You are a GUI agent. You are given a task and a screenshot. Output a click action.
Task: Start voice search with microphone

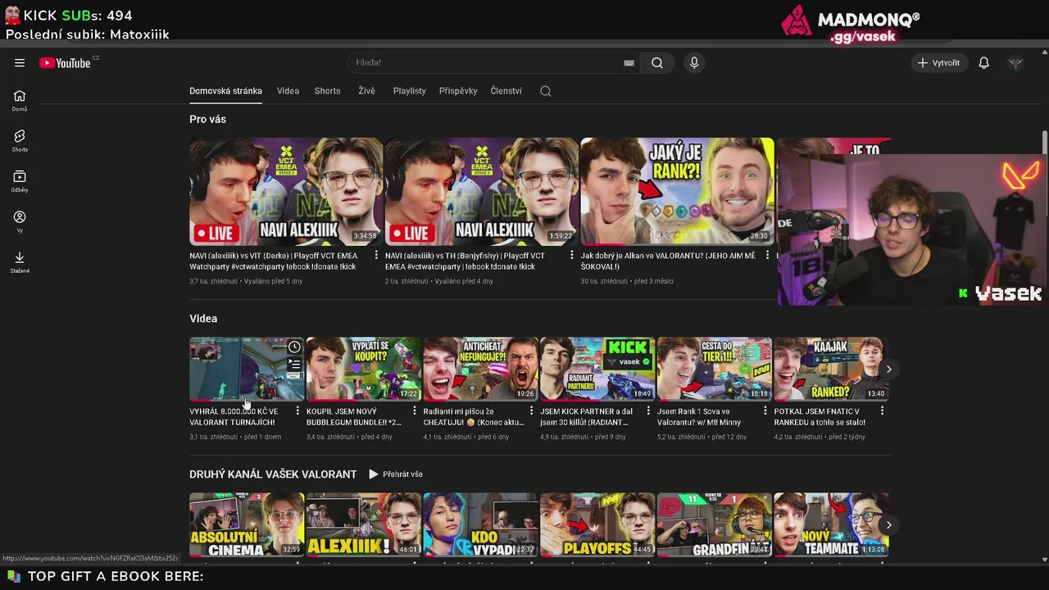[x=694, y=63]
